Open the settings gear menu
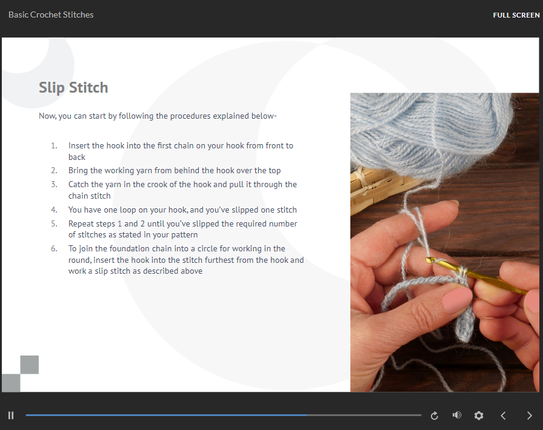The width and height of the screenshot is (543, 430). coord(479,415)
